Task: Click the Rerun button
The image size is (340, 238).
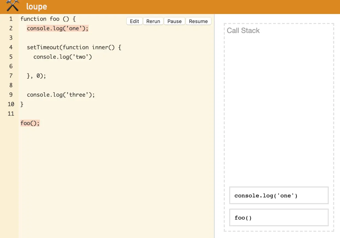Action: [x=153, y=21]
